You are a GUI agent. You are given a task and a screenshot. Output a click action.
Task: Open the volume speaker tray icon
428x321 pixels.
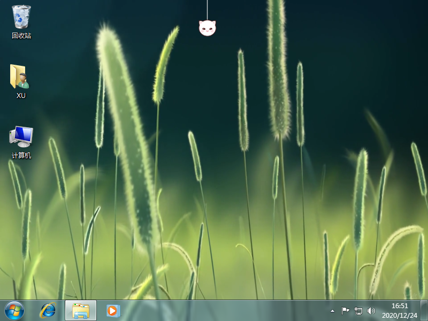pos(371,310)
